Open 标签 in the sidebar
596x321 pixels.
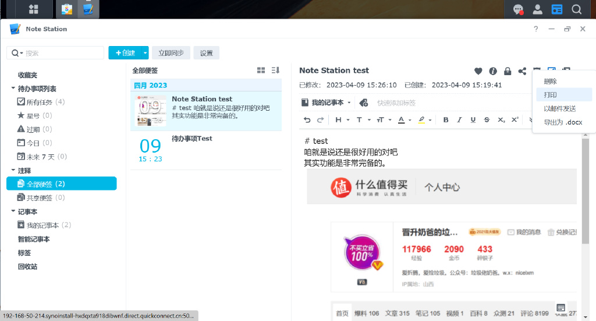pos(24,253)
